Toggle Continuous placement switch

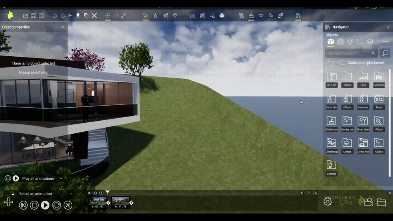click(x=342, y=63)
